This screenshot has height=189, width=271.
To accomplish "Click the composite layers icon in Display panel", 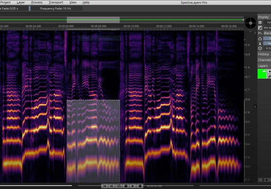I will pyautogui.click(x=260, y=22).
